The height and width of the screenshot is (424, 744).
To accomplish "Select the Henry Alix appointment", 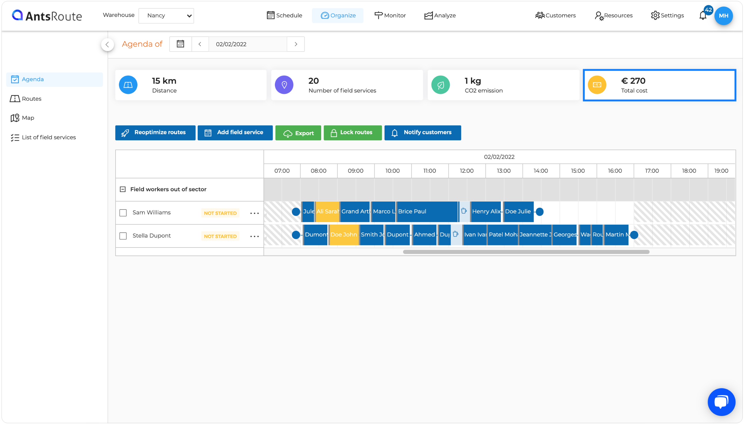I will click(x=486, y=212).
